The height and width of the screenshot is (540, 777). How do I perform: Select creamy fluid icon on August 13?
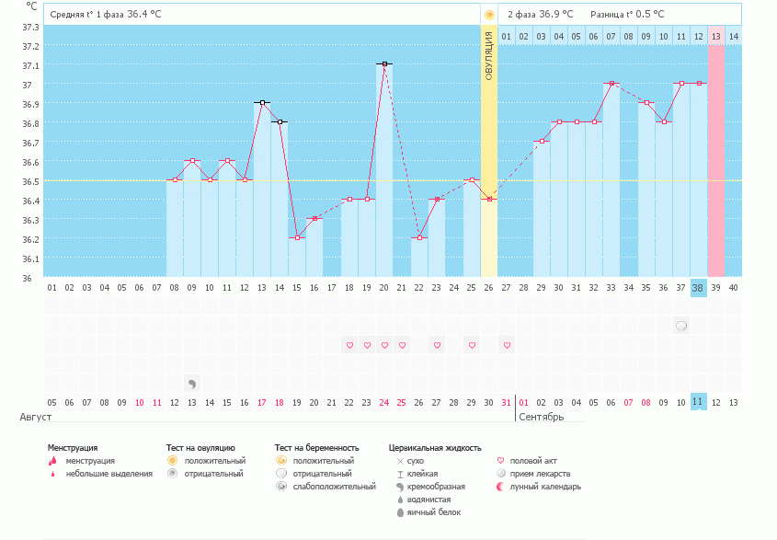[x=192, y=383]
